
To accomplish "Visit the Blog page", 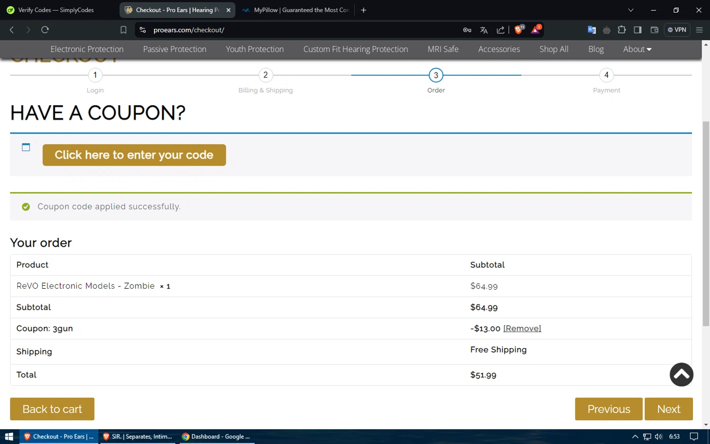I will point(596,49).
